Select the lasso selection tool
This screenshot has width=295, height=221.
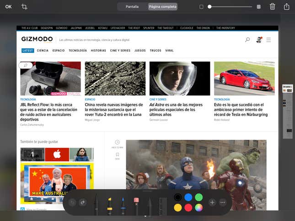click(x=150, y=206)
